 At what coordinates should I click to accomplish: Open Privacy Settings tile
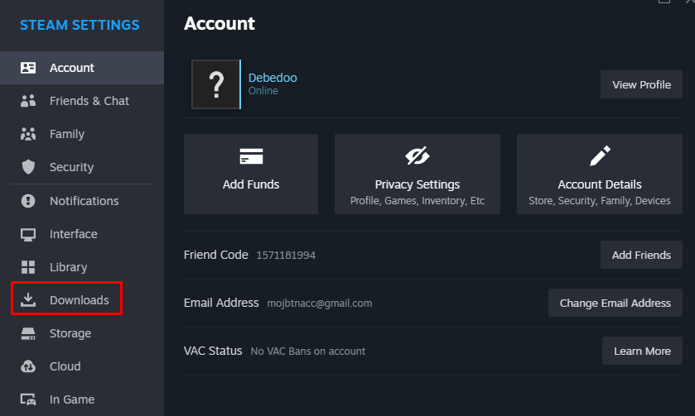tap(417, 174)
